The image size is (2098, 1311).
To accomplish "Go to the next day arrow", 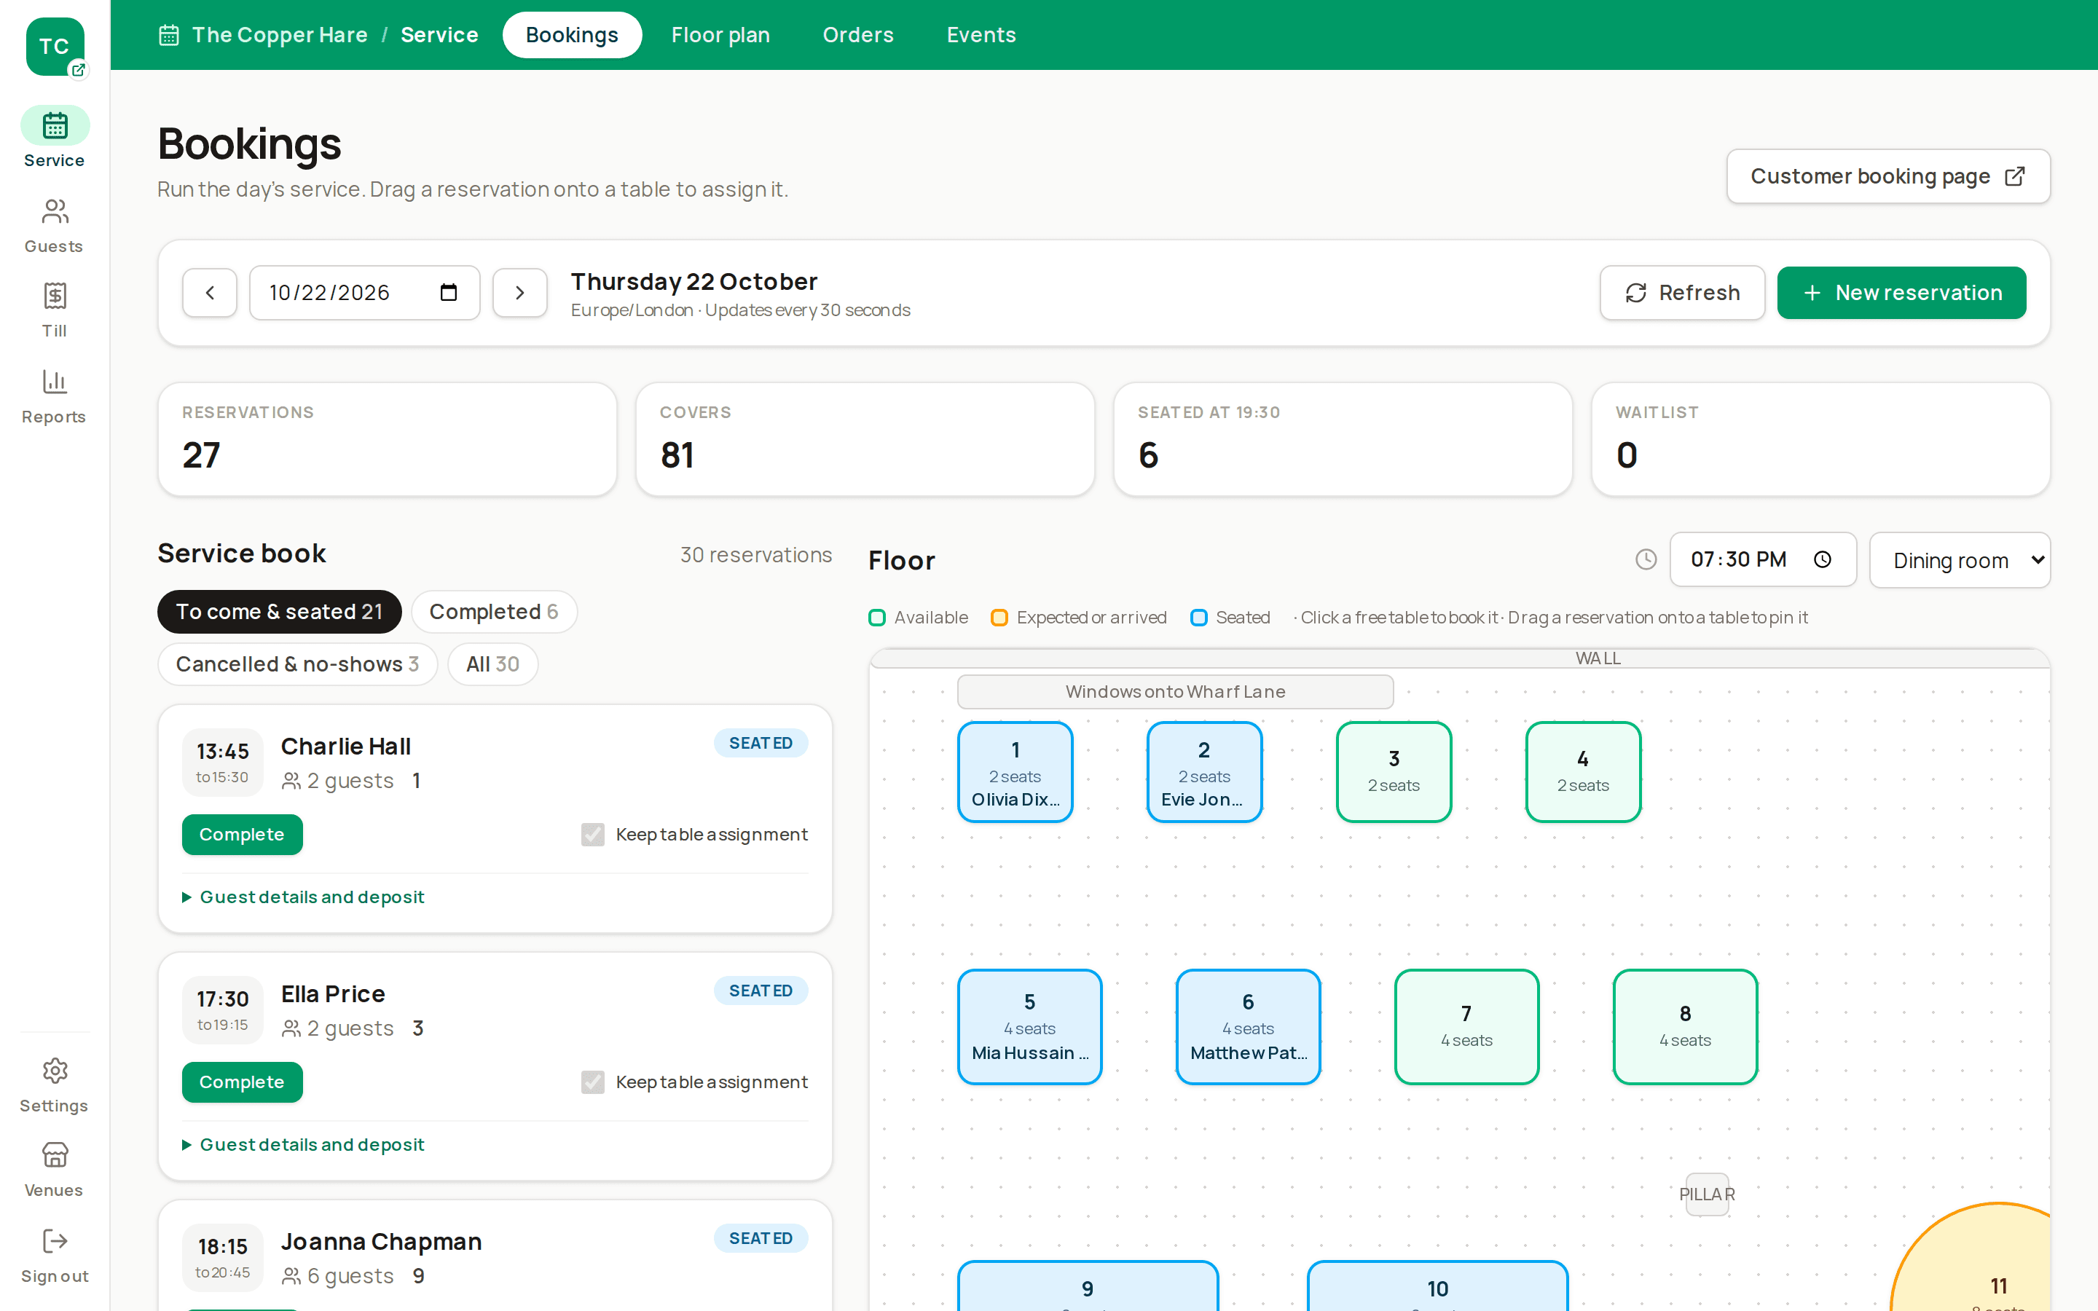I will coord(519,293).
